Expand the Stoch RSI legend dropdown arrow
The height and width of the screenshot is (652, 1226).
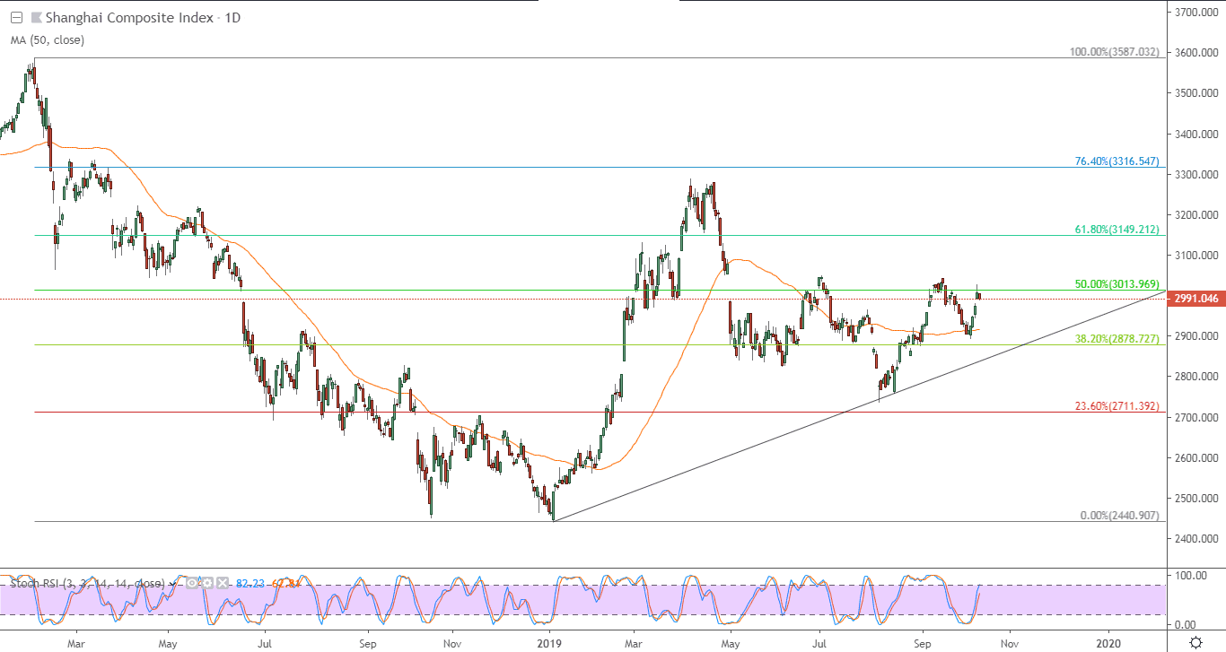point(172,584)
